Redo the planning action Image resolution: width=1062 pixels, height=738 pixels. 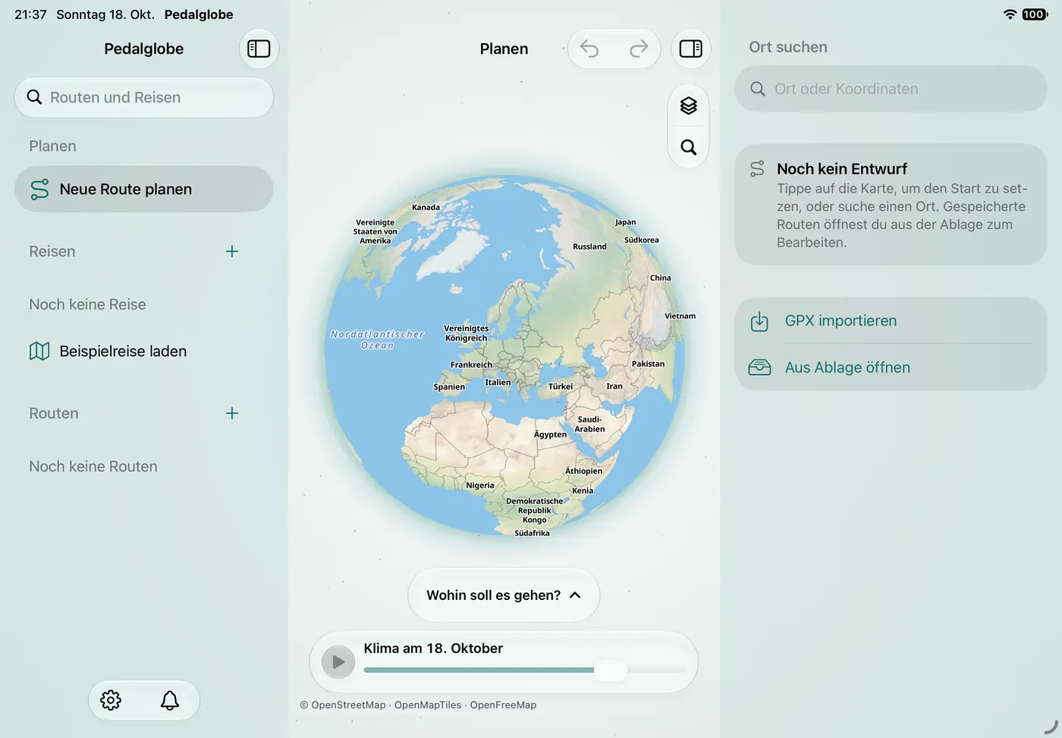pyautogui.click(x=639, y=49)
